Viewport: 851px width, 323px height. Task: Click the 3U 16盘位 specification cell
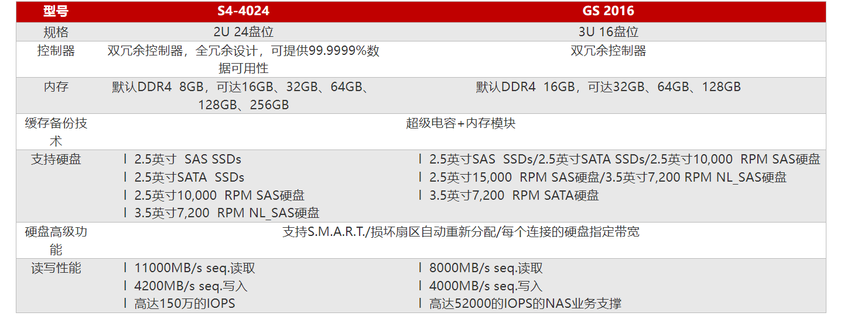pyautogui.click(x=608, y=32)
